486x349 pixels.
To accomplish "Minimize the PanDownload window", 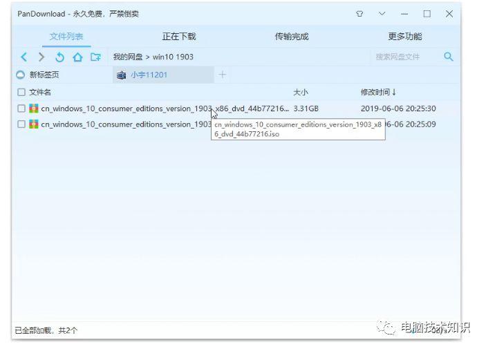I will point(404,14).
